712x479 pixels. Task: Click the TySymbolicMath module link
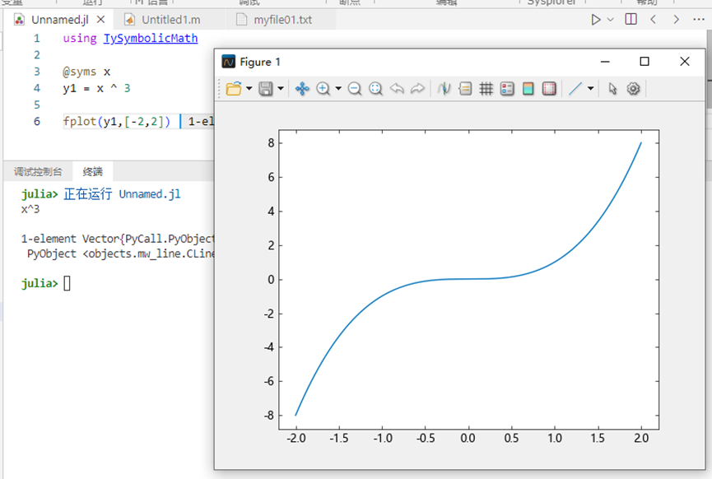click(x=151, y=38)
